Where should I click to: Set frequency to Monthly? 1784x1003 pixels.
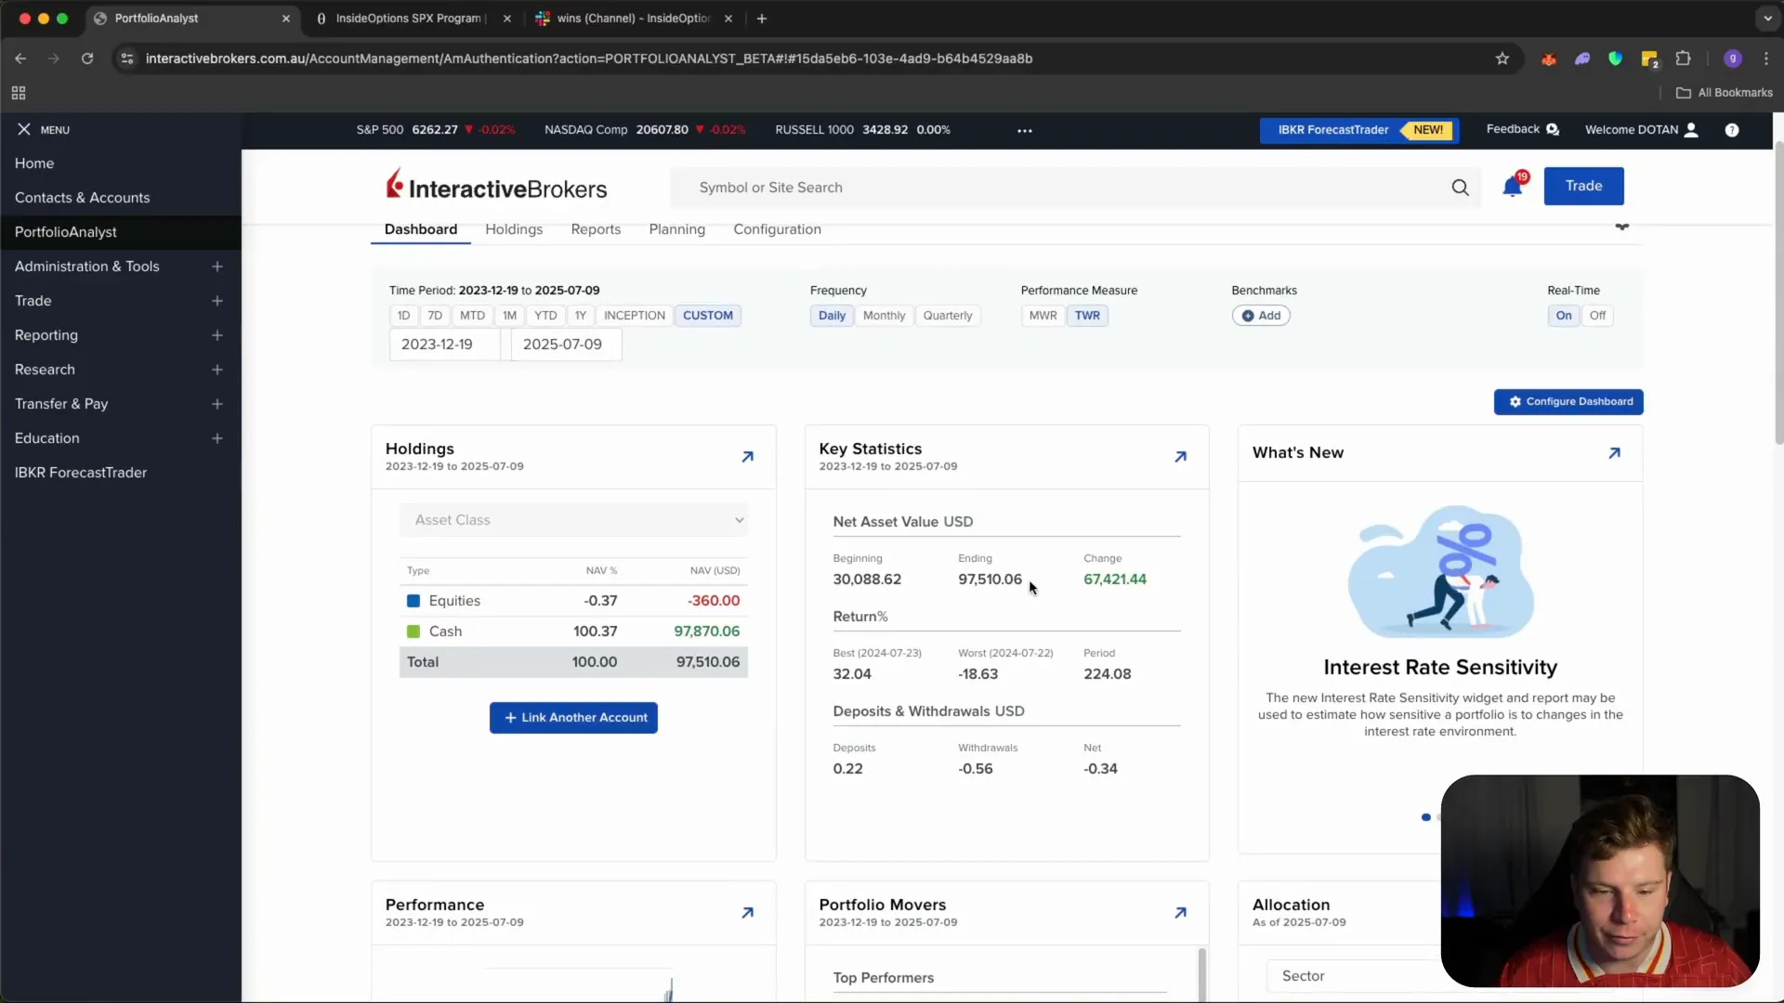point(884,316)
